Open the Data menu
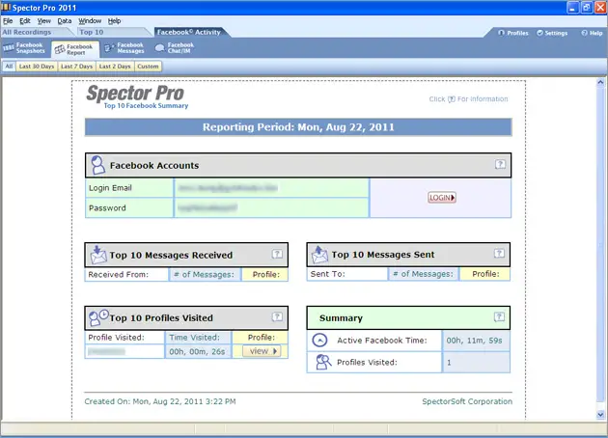 (65, 21)
